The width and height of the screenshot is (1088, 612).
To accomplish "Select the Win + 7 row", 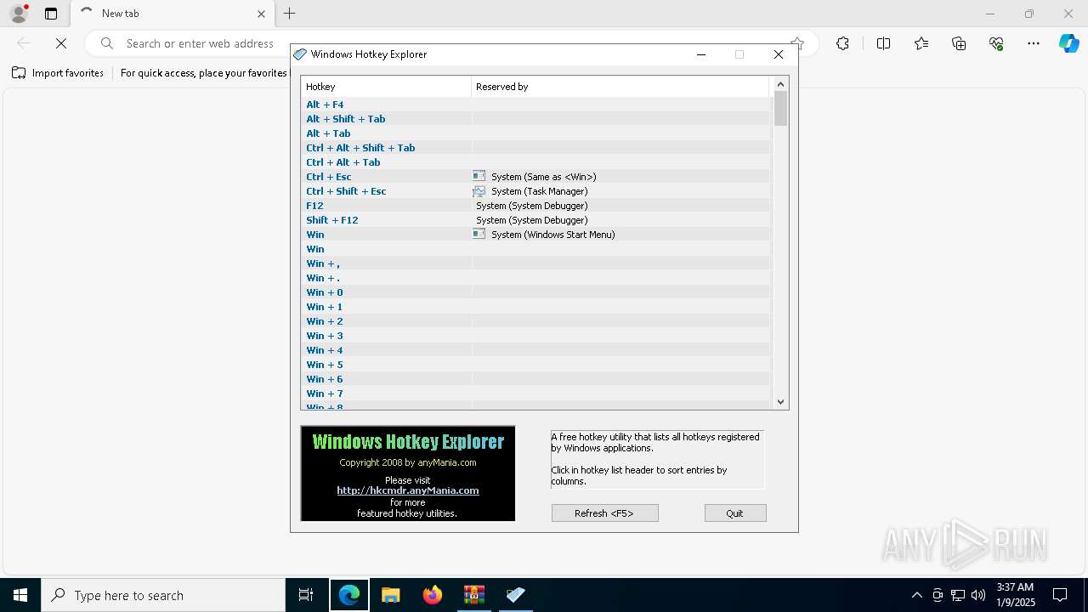I will (x=536, y=394).
